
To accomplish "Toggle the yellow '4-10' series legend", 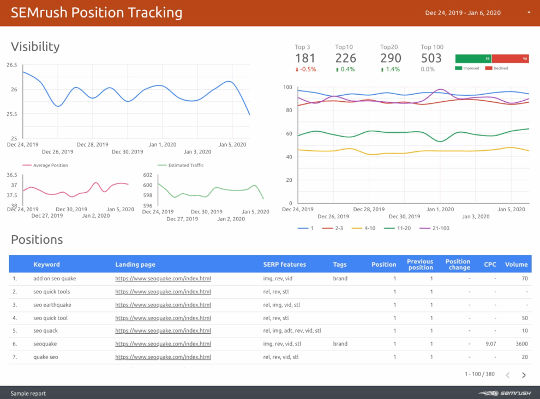I will click(363, 228).
